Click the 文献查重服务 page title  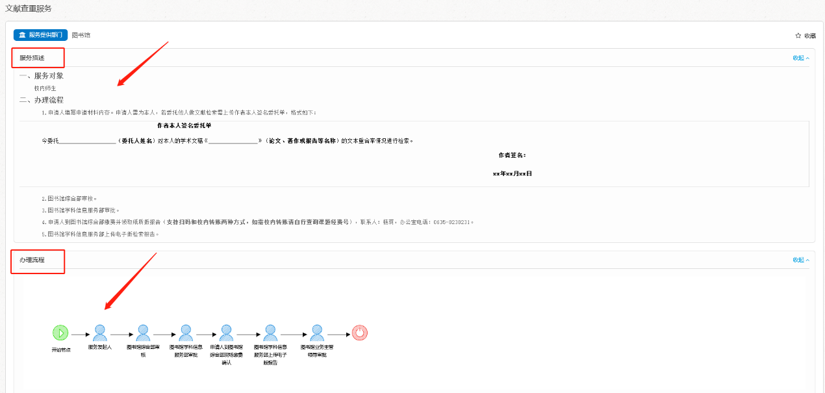[29, 8]
